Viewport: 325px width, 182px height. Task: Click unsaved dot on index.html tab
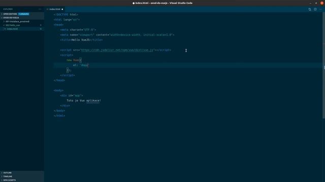click(x=62, y=9)
